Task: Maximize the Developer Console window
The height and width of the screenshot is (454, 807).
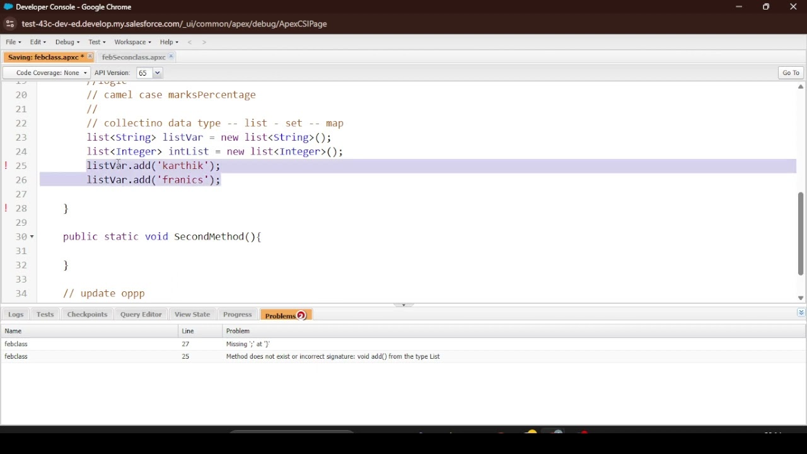Action: click(x=766, y=7)
